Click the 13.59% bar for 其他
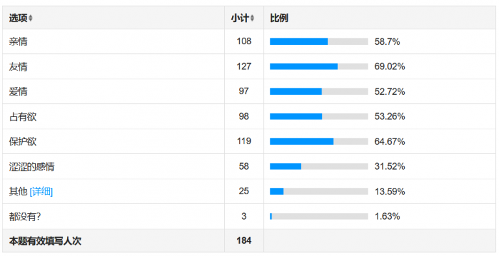499x256 pixels. 319,192
